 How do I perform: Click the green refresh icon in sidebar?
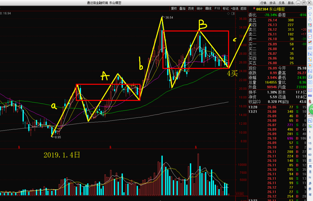(310, 126)
